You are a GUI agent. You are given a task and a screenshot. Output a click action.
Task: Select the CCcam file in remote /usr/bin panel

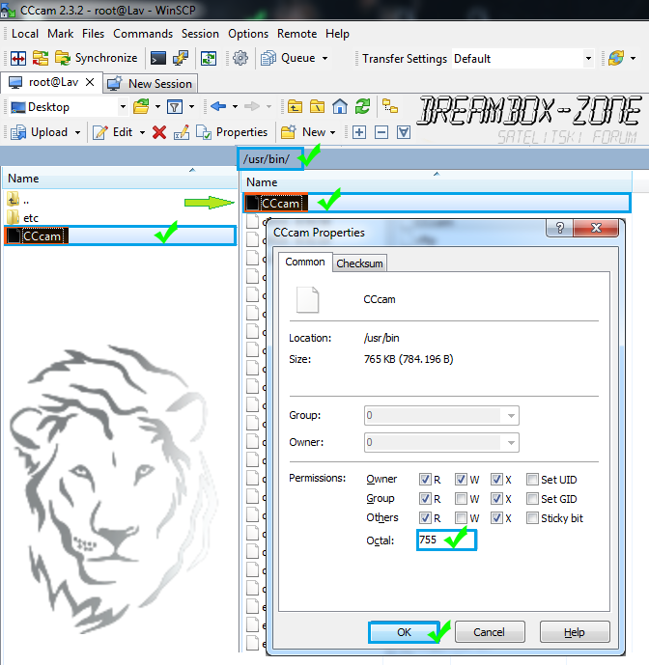[437, 203]
